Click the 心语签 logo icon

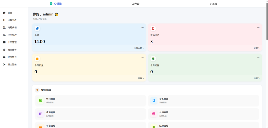pos(51,4)
